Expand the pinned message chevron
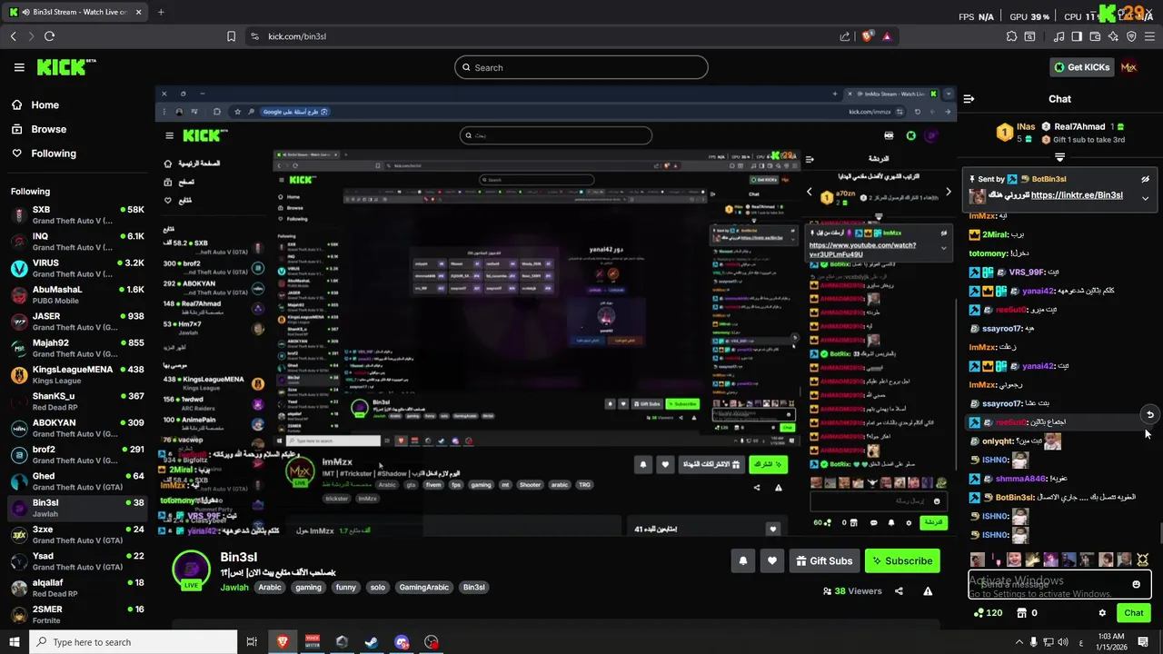1163x654 pixels. [1145, 197]
